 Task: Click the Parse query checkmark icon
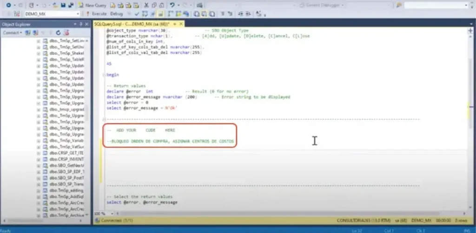click(137, 13)
